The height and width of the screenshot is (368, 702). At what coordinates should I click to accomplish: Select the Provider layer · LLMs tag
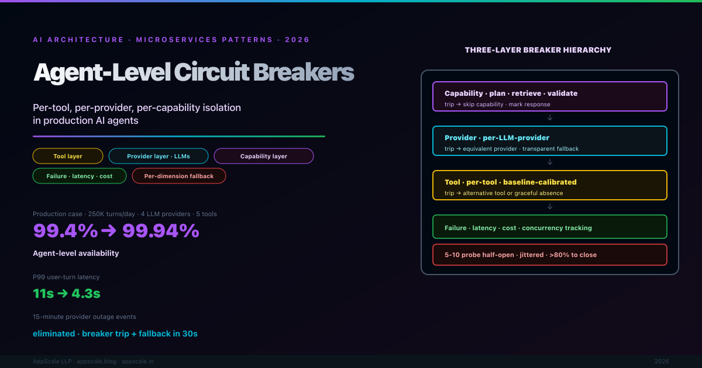pos(159,156)
